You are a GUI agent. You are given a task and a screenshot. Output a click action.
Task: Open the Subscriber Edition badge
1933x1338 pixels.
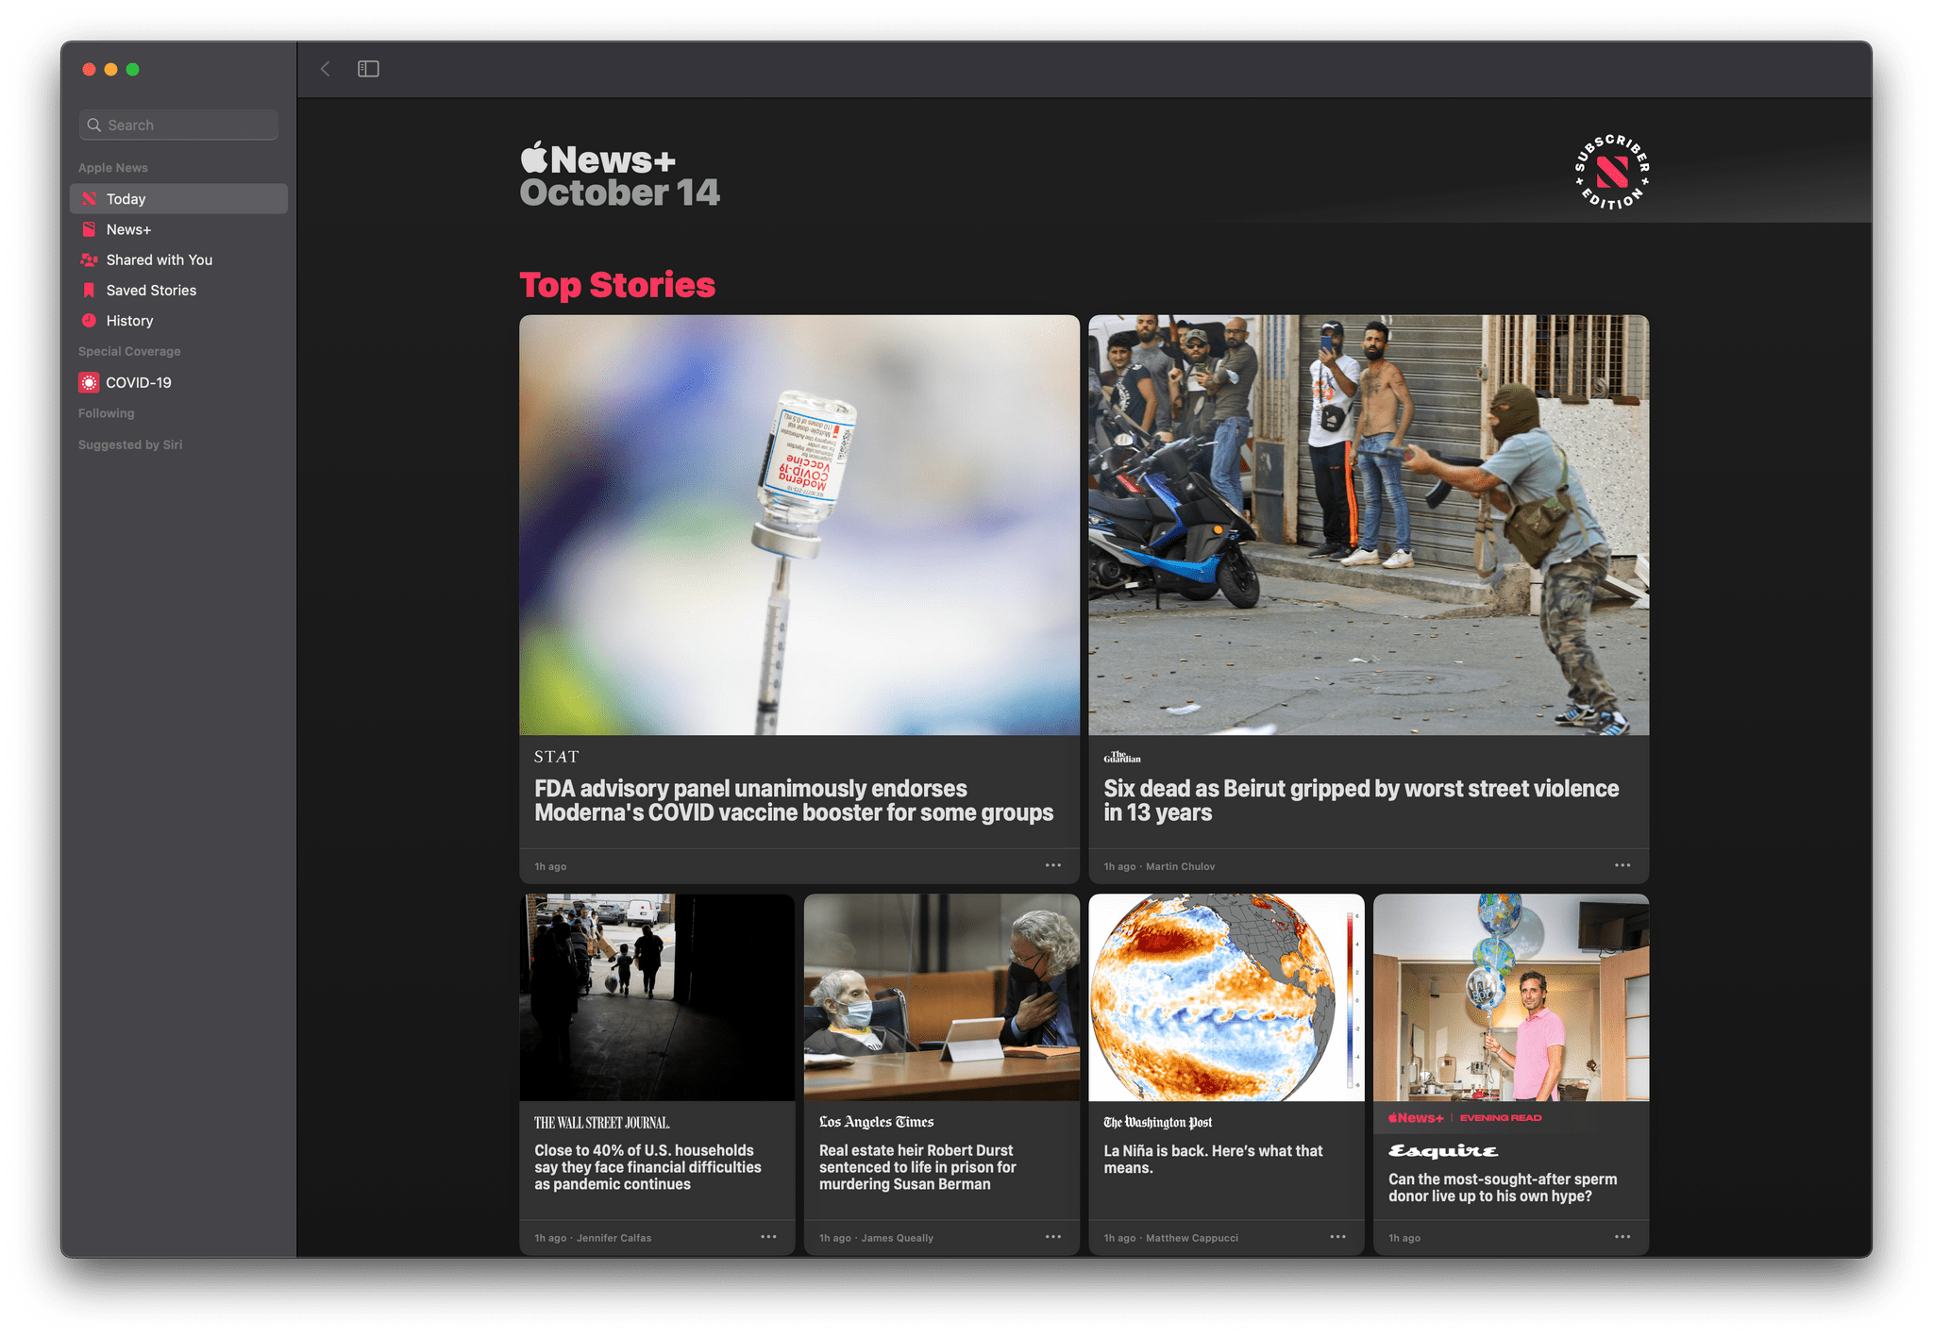pos(1612,172)
